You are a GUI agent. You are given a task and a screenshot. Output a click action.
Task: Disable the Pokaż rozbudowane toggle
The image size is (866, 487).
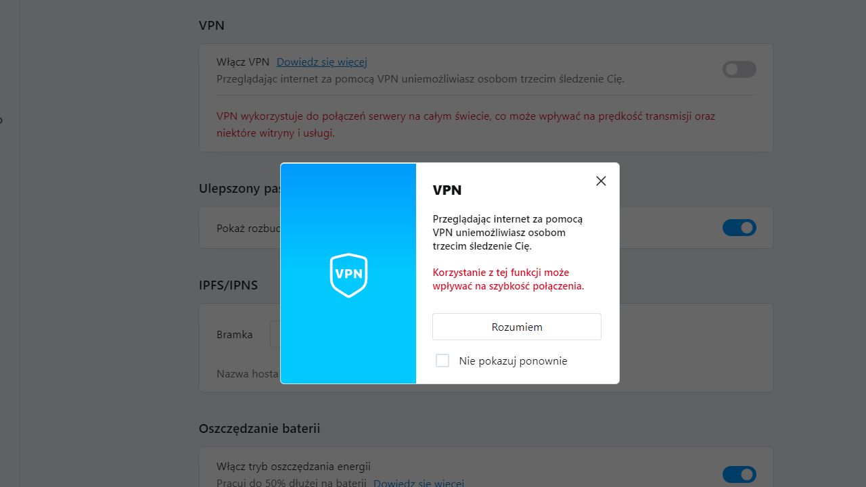[x=739, y=228]
